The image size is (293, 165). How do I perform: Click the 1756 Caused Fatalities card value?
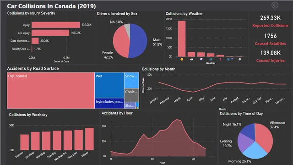point(271,36)
